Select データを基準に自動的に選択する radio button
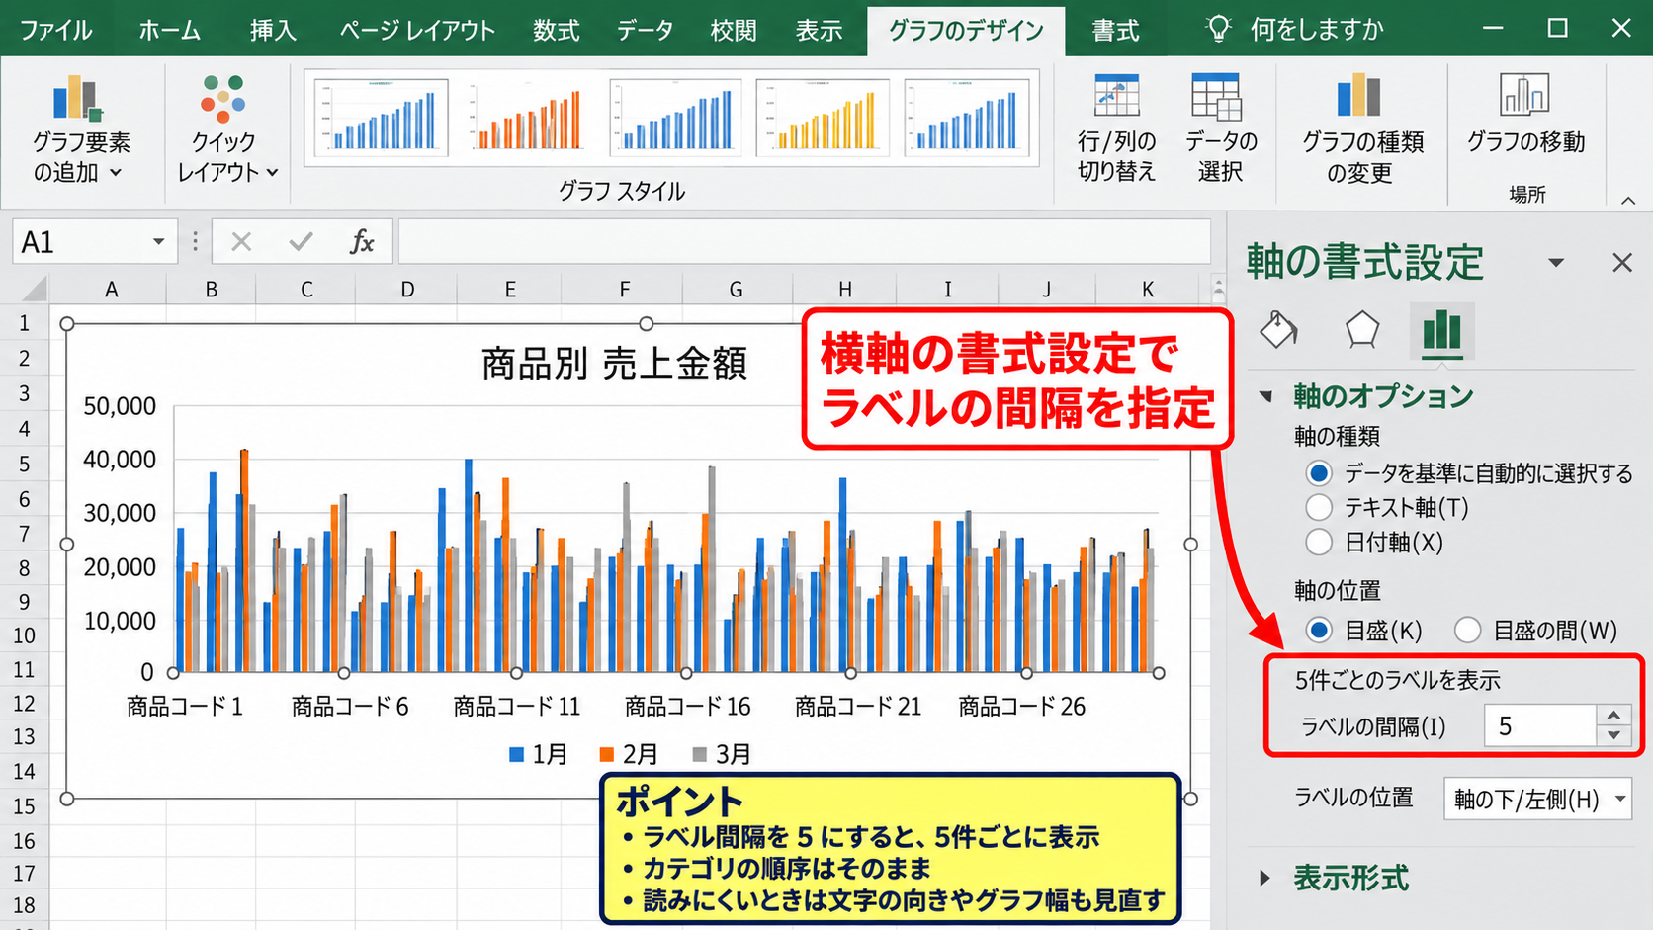 [x=1319, y=473]
